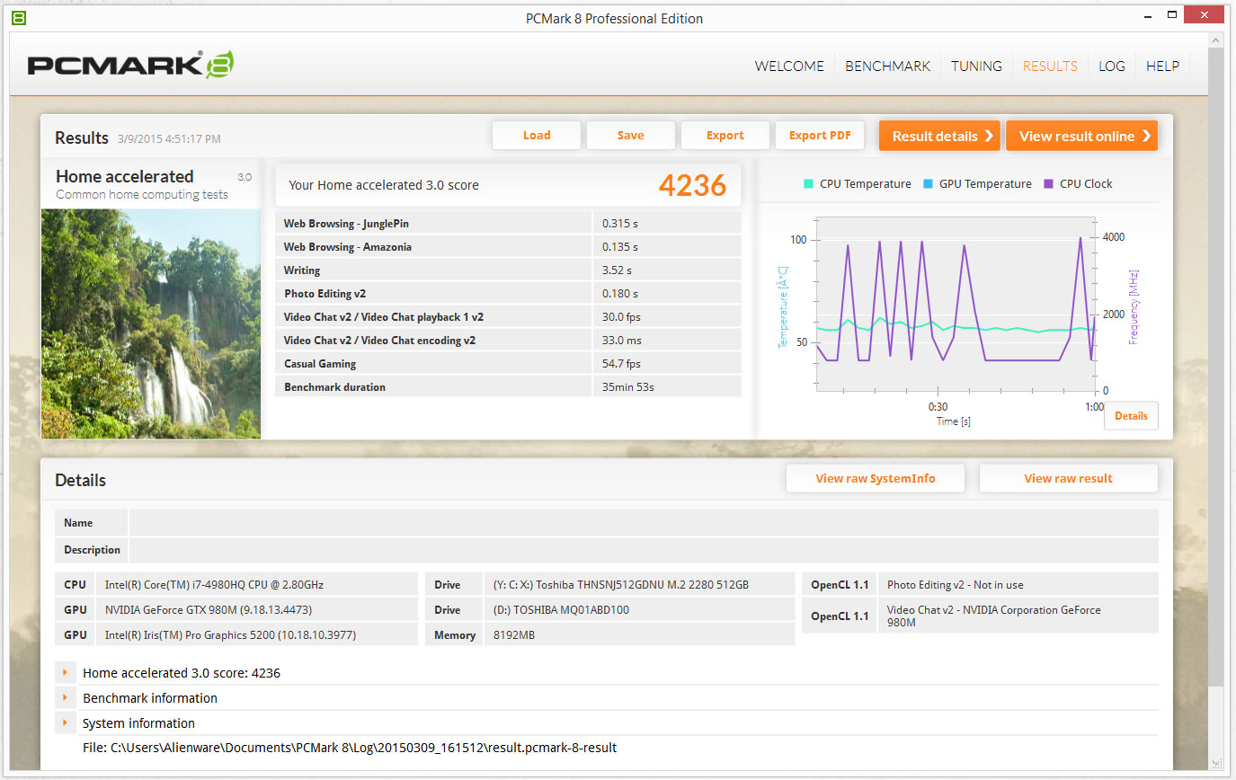Select the Photo Editing v2 row
Viewport: 1236px width, 780px height.
[x=508, y=293]
